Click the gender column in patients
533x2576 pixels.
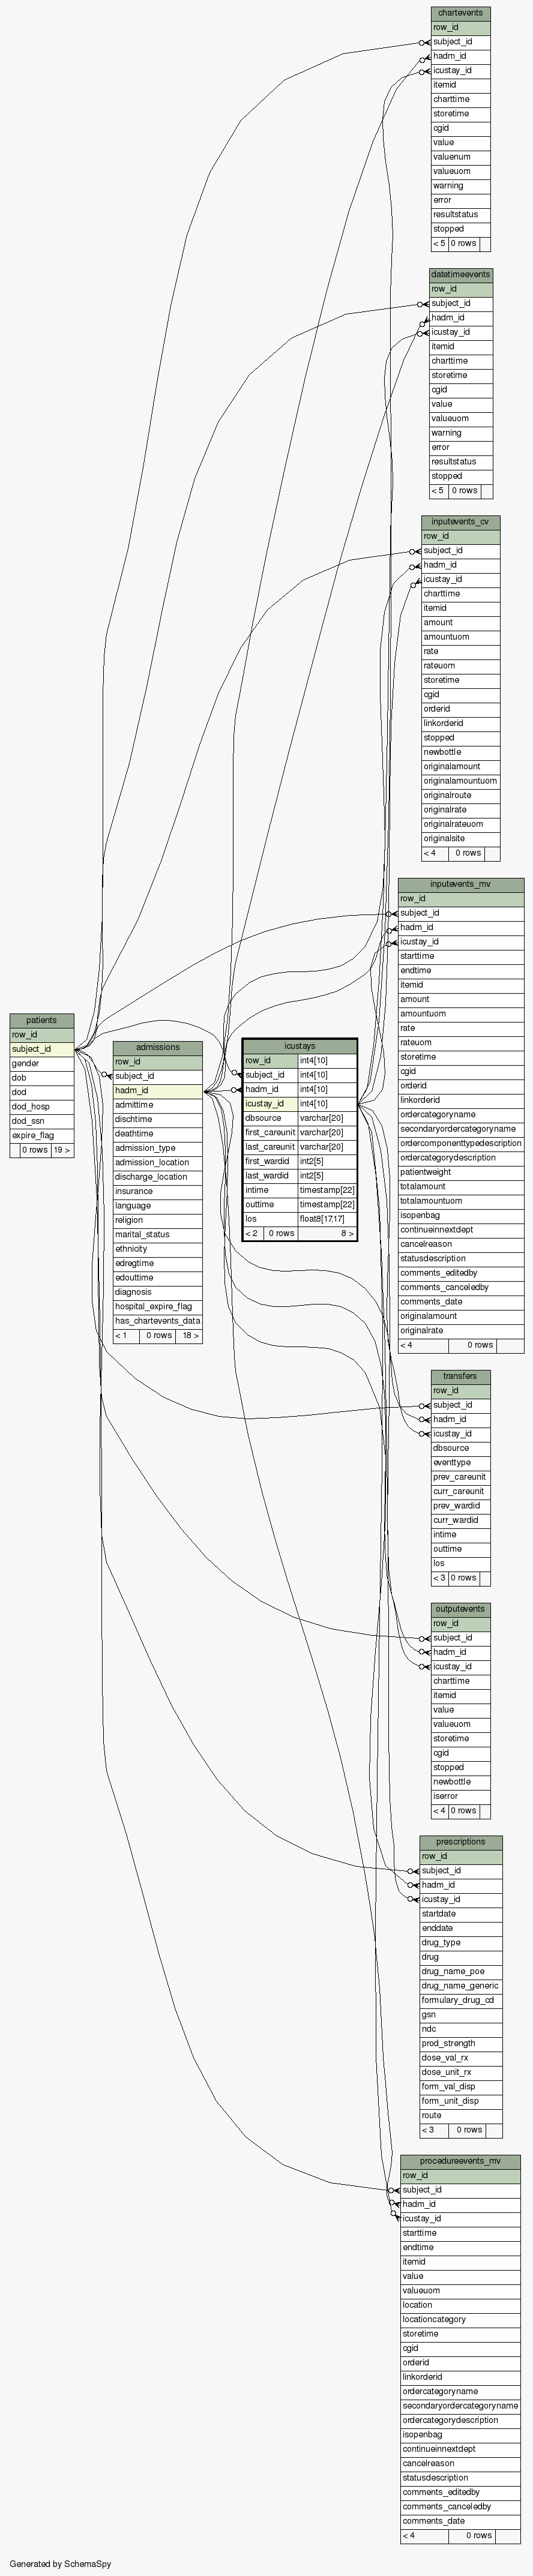[x=41, y=1063]
